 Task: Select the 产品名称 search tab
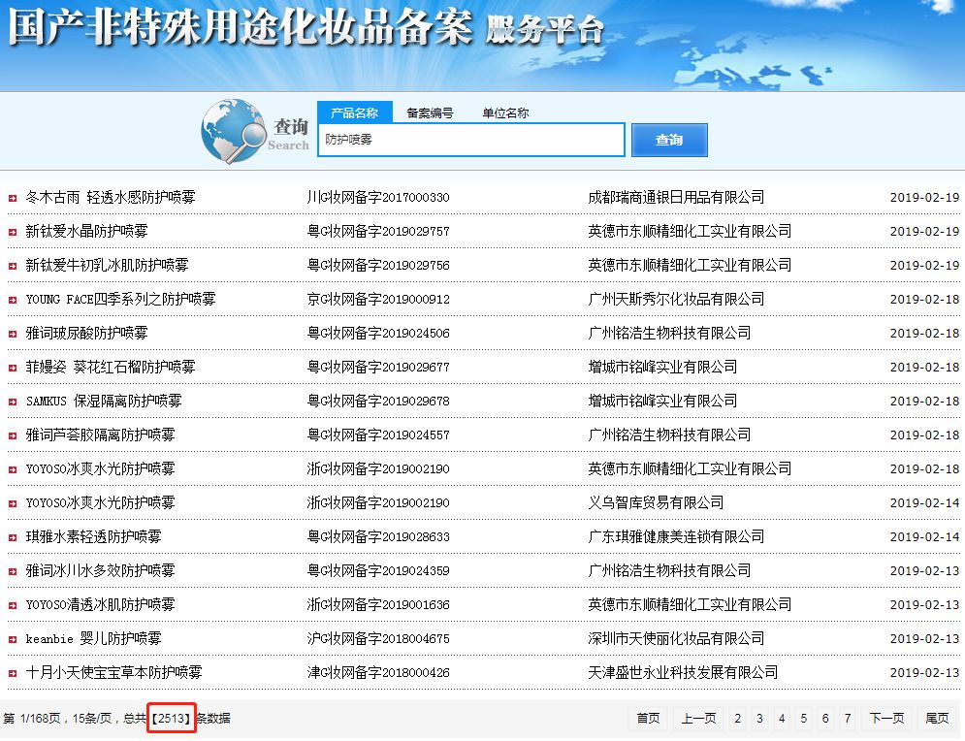pyautogui.click(x=355, y=113)
